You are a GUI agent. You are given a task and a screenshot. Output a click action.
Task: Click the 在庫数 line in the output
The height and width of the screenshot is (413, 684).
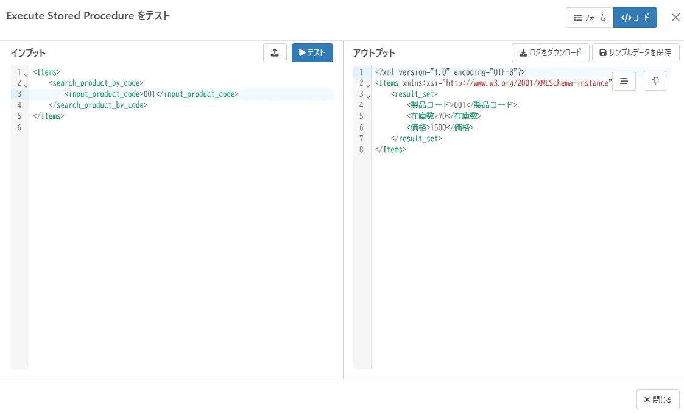pyautogui.click(x=443, y=116)
